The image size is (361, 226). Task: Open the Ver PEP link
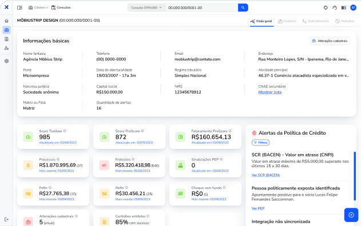(258, 208)
